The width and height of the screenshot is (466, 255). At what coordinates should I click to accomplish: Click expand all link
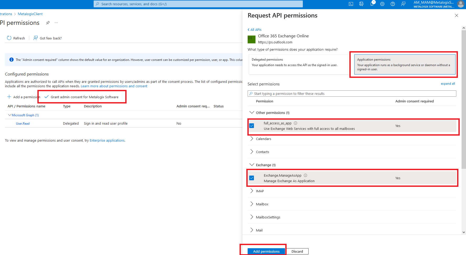tap(448, 84)
